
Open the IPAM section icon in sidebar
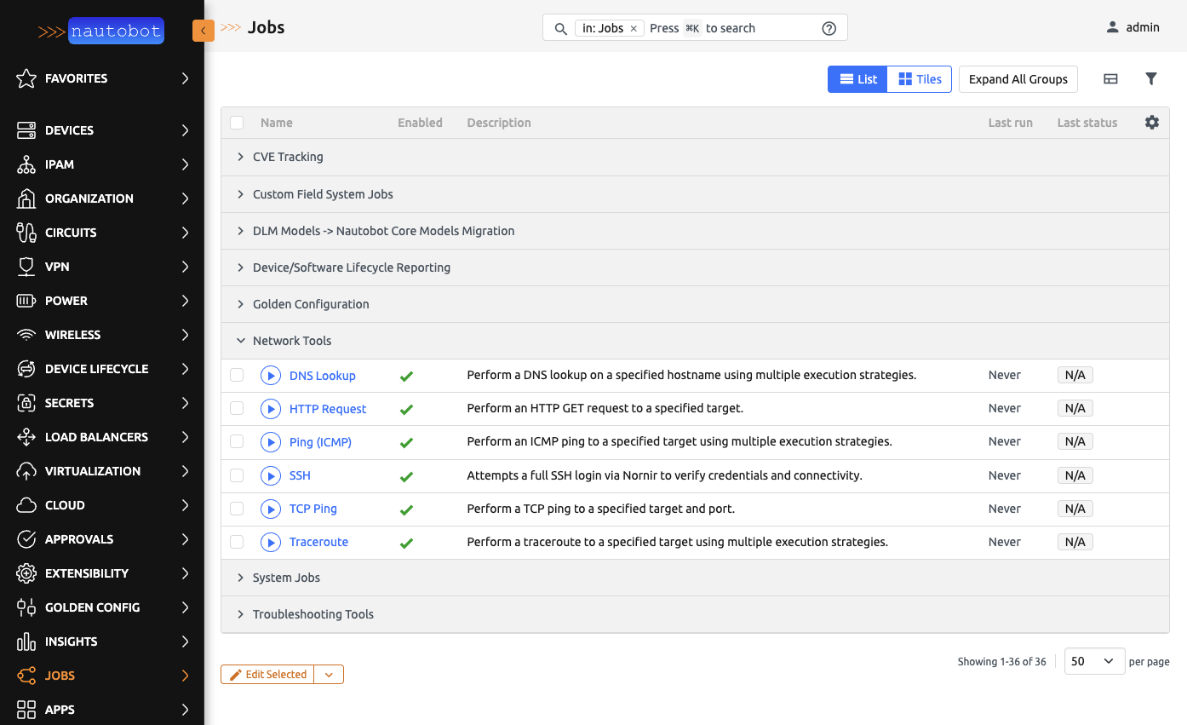(25, 164)
